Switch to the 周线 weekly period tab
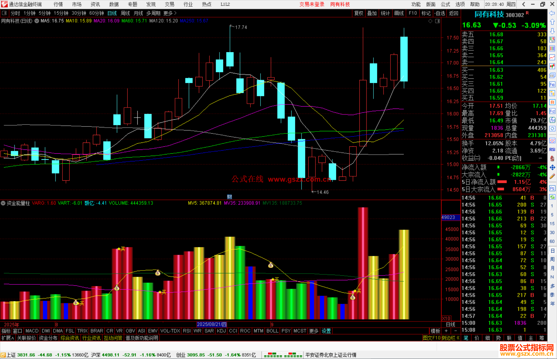Image resolution: width=557 pixels, height=359 pixels. 125,13
